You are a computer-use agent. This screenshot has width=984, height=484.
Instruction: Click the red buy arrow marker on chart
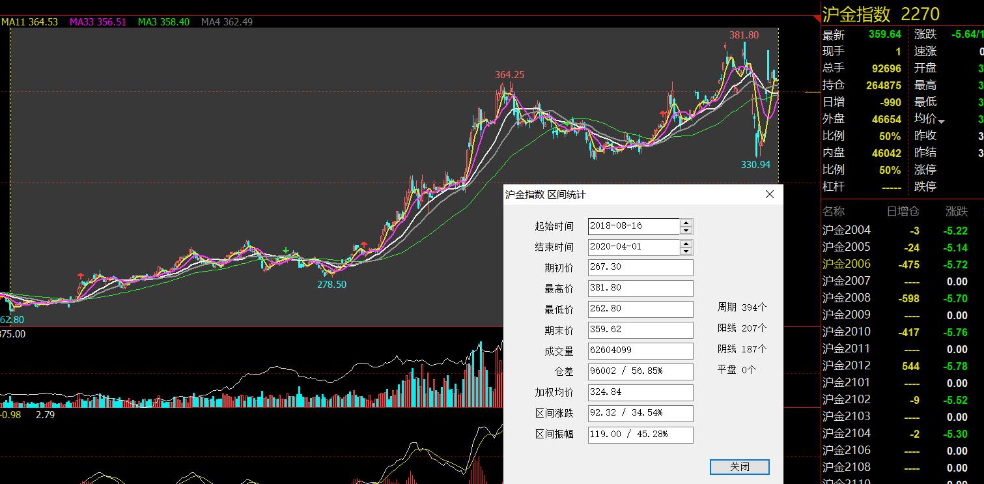click(x=81, y=275)
